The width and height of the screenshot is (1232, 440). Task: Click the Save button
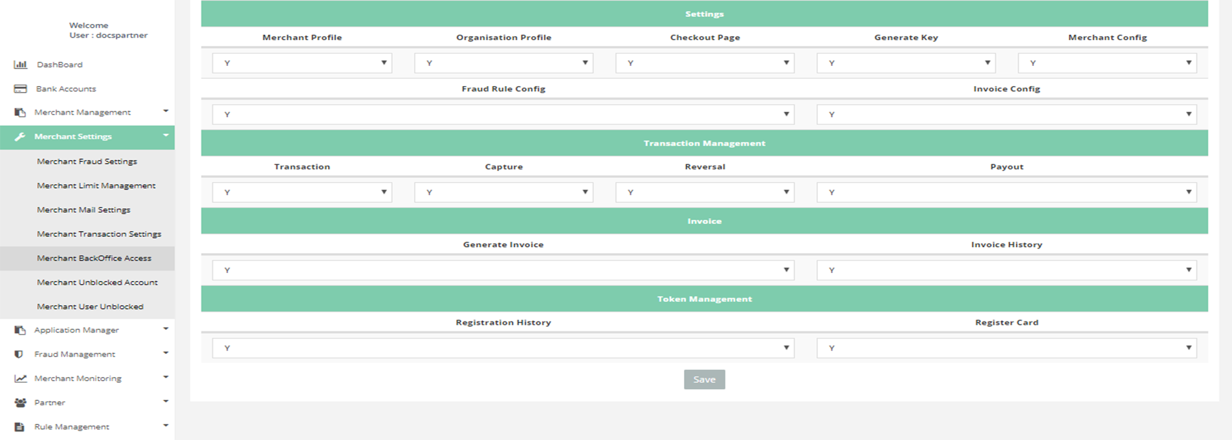pyautogui.click(x=704, y=379)
